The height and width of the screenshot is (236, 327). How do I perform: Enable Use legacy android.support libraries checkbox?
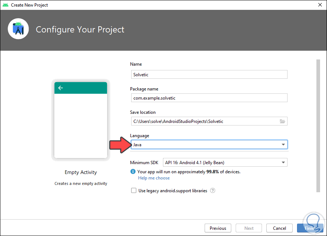pyautogui.click(x=134, y=190)
